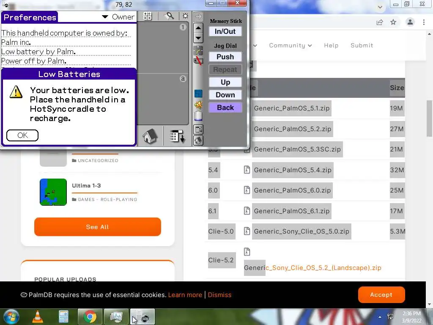Click the Preferences title tab
This screenshot has height=325, width=433.
pos(30,17)
